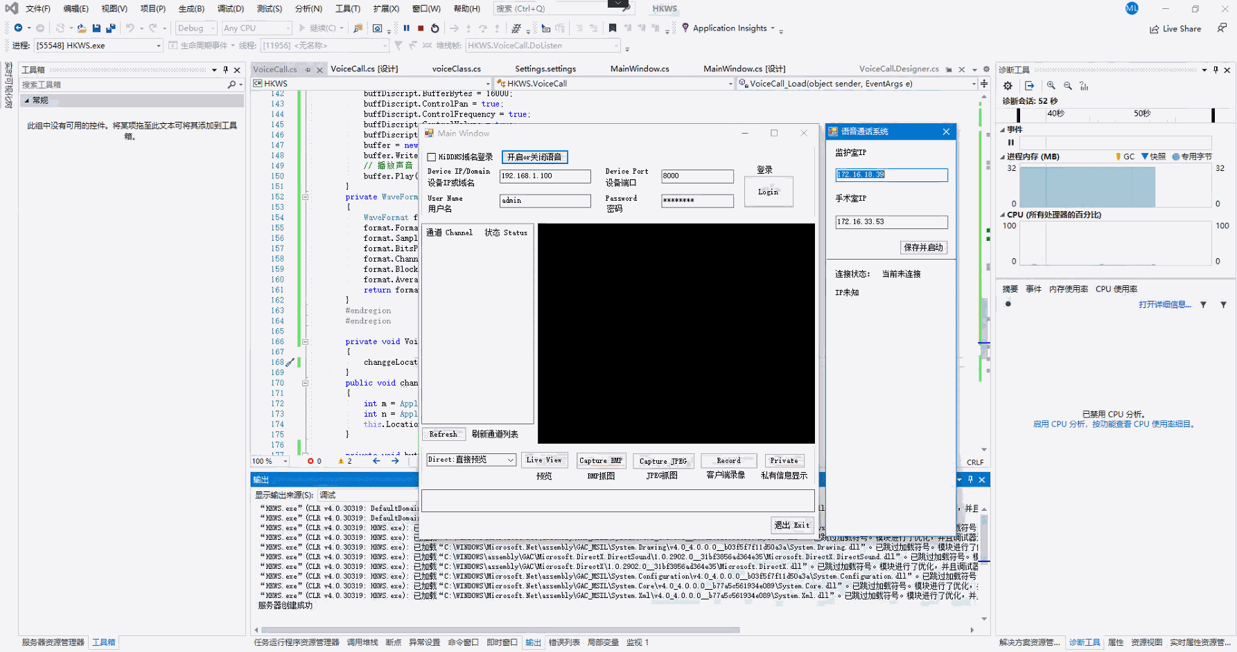Open the Application Insights lightbulb icon
This screenshot has width=1237, height=652.
pyautogui.click(x=685, y=28)
